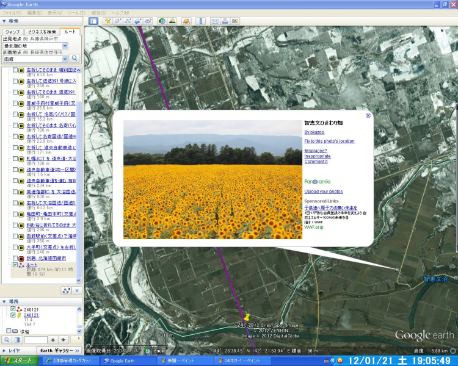
Task: Uncheck the ルート route checkbox
Action: (x=15, y=265)
